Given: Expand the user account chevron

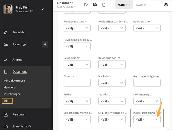Looking at the screenshot, I should click(x=43, y=9).
